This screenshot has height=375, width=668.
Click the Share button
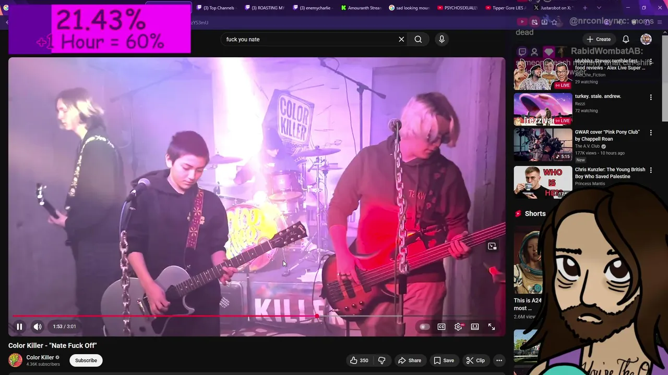coord(410,360)
